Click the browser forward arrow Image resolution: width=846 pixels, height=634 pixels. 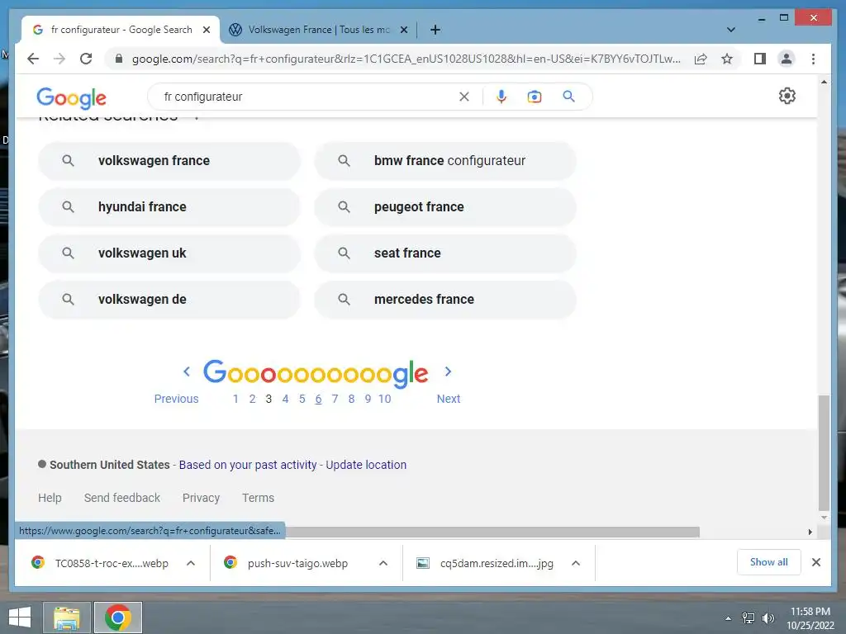click(59, 59)
